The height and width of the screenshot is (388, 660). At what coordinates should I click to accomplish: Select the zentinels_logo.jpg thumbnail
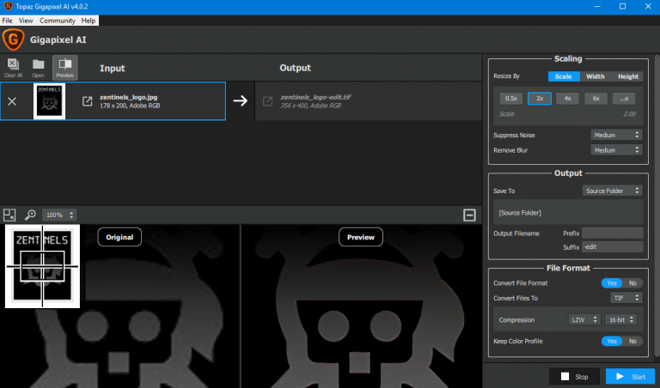tap(49, 101)
